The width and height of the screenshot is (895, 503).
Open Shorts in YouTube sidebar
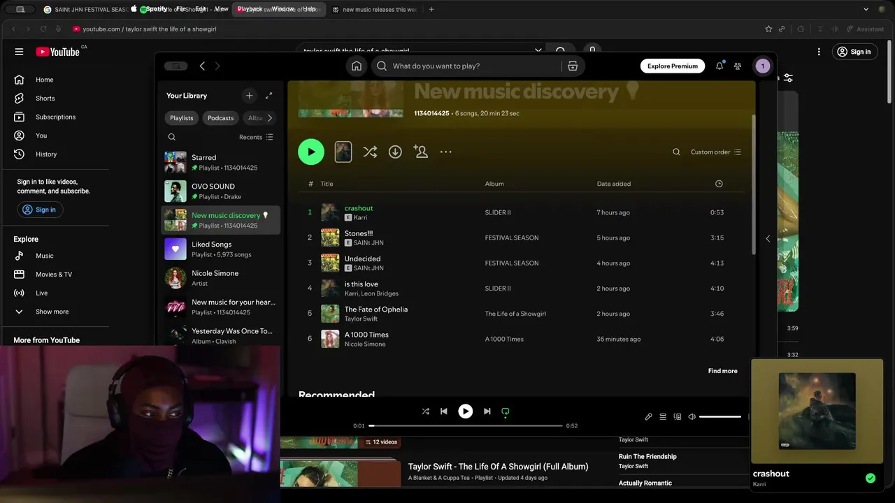tap(45, 99)
